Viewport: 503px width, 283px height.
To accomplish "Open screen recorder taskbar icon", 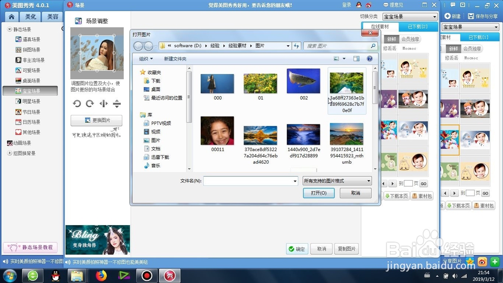I will tap(146, 275).
